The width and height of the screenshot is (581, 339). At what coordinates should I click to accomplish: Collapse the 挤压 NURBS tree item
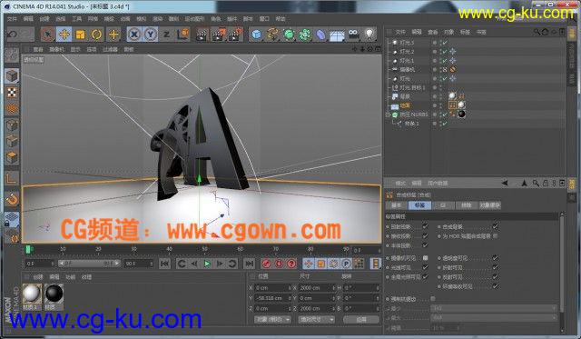pyautogui.click(x=388, y=115)
